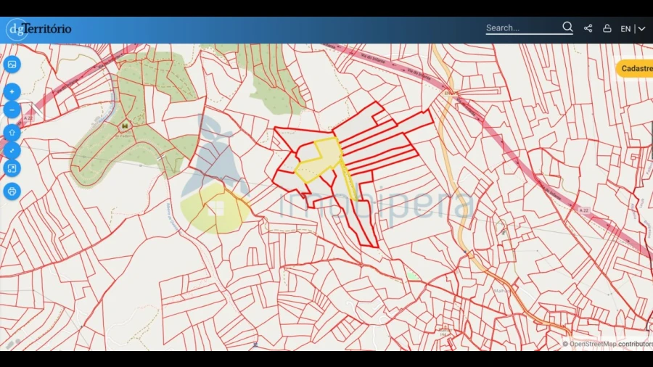The image size is (653, 367).
Task: Open the EN language dropdown
Action: [x=625, y=29]
